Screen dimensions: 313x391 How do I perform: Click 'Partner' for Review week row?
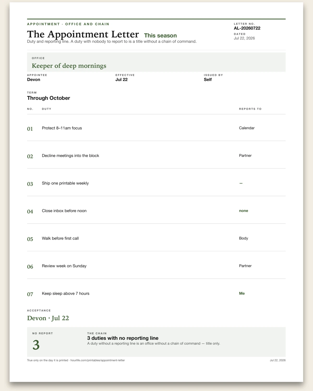[x=245, y=266]
